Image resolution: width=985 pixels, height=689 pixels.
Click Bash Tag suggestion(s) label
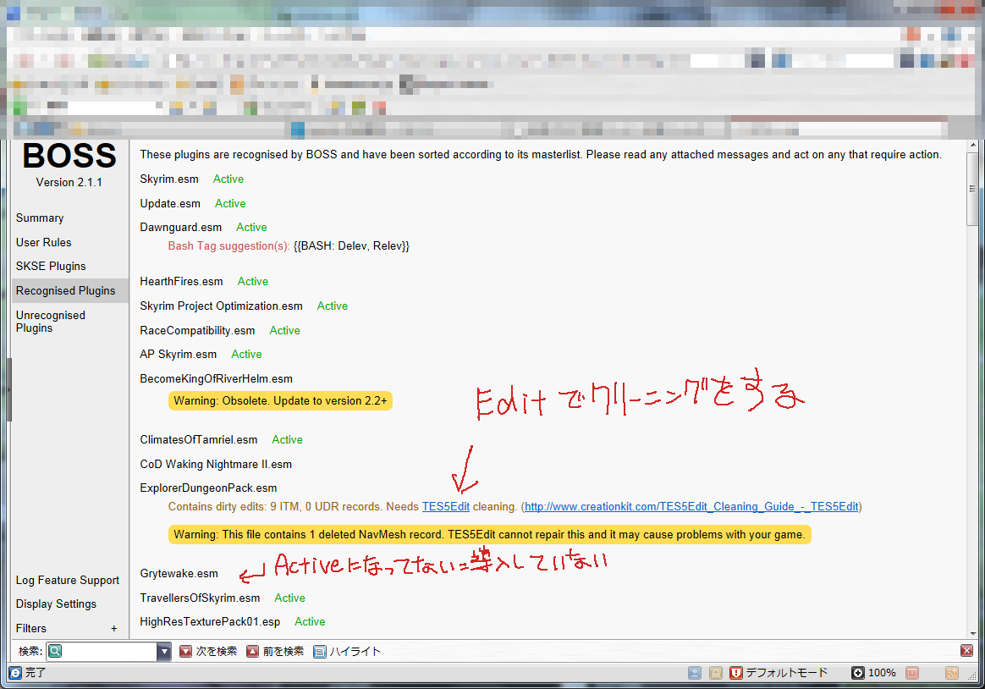228,246
